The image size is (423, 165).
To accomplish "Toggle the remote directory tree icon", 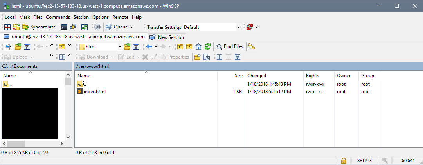I will coord(252,47).
